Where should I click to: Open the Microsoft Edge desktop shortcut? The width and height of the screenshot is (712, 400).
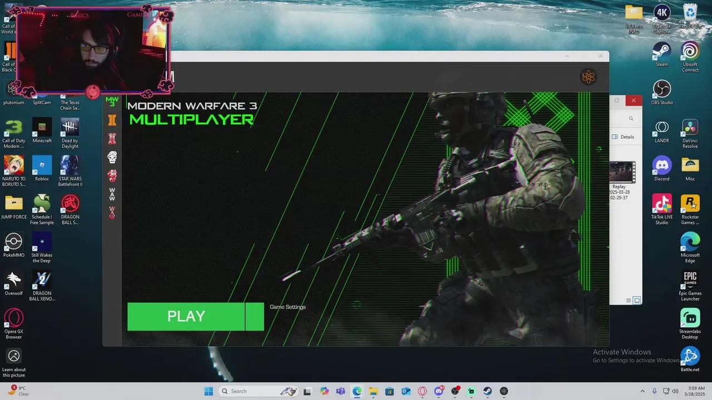pyautogui.click(x=690, y=247)
